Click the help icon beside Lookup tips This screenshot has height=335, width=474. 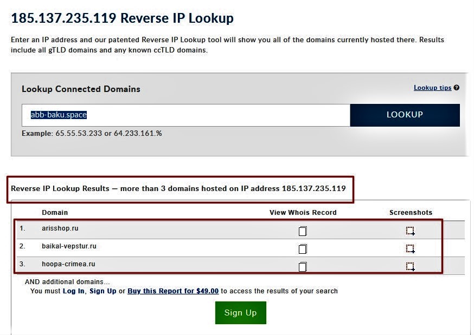click(457, 88)
